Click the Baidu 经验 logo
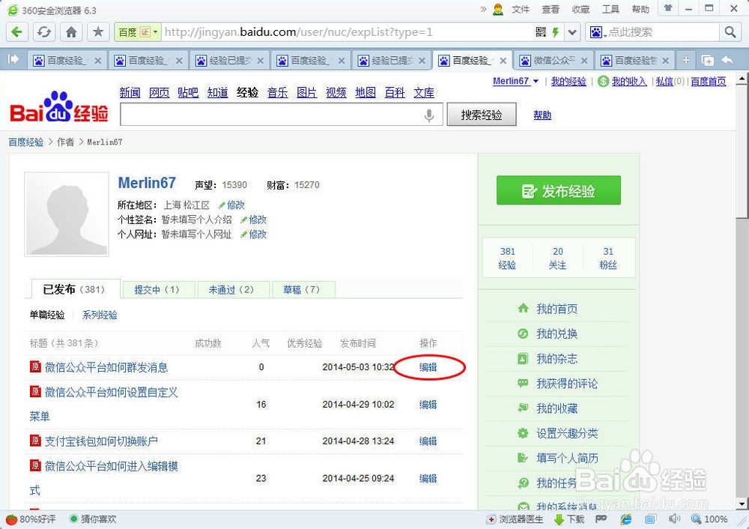Image resolution: width=749 pixels, height=529 pixels. point(59,107)
